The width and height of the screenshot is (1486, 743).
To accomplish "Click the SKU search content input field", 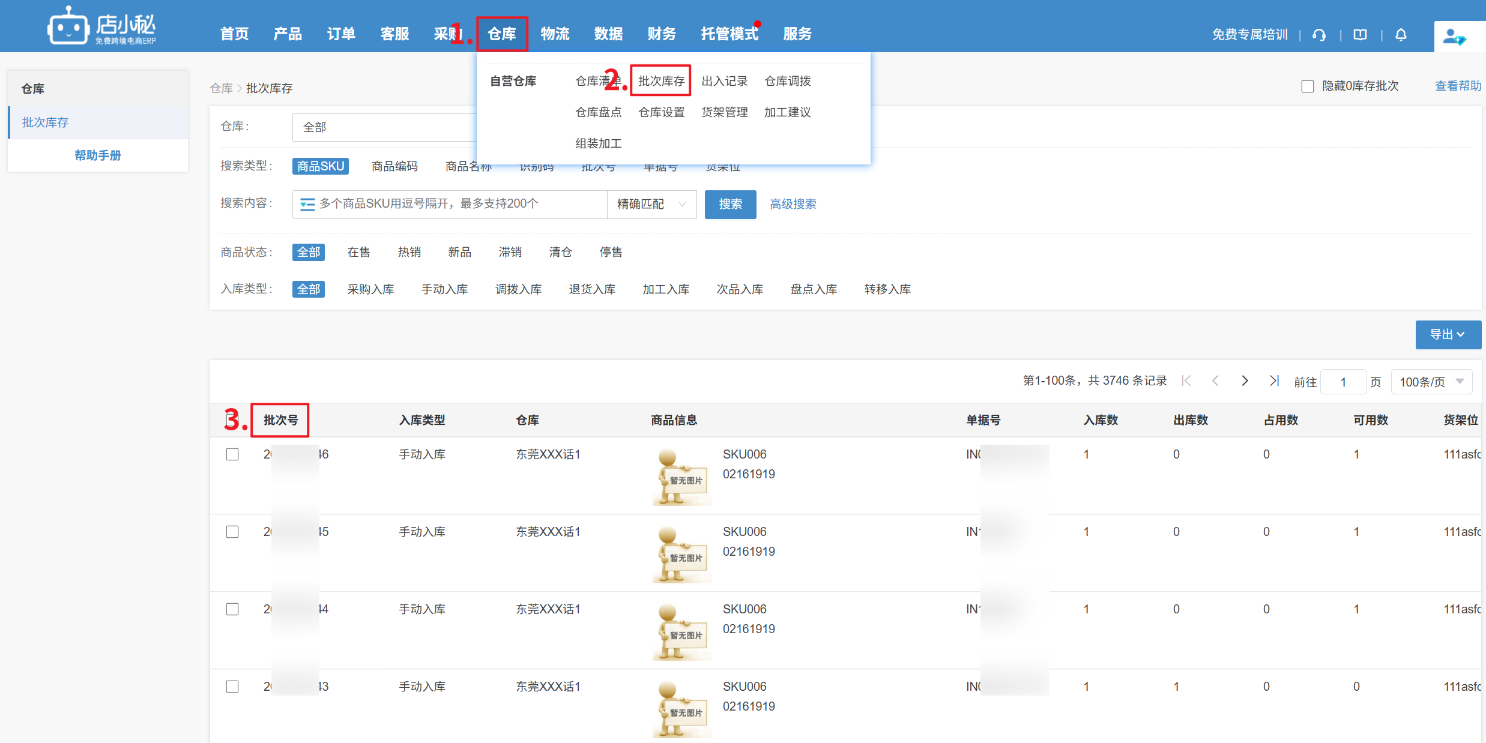I will pyautogui.click(x=456, y=205).
